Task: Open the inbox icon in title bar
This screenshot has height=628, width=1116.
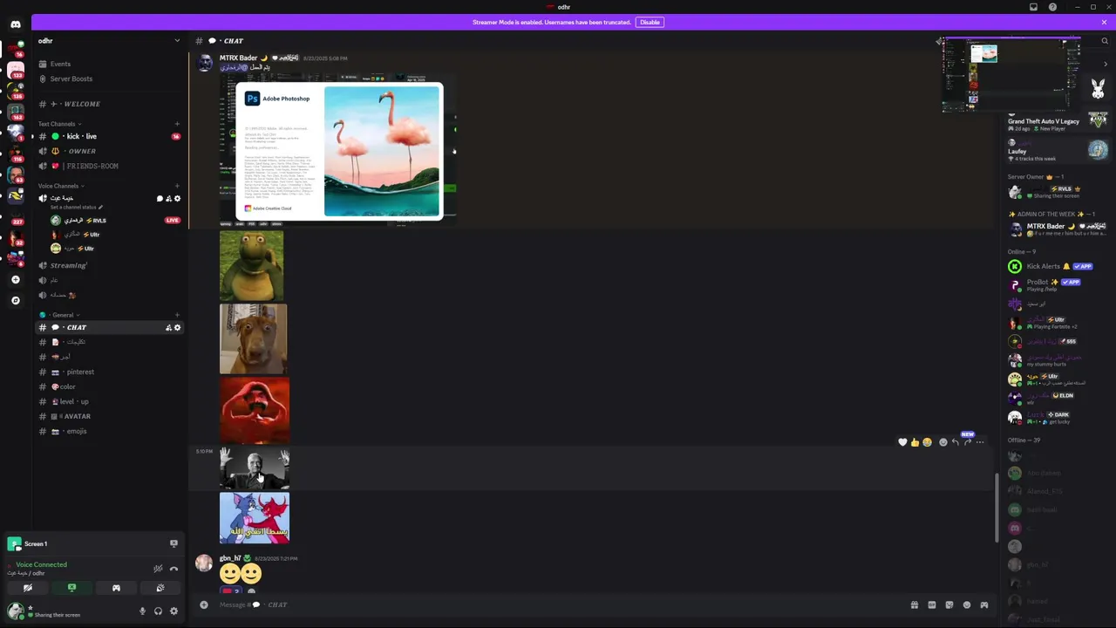Action: (x=1033, y=7)
